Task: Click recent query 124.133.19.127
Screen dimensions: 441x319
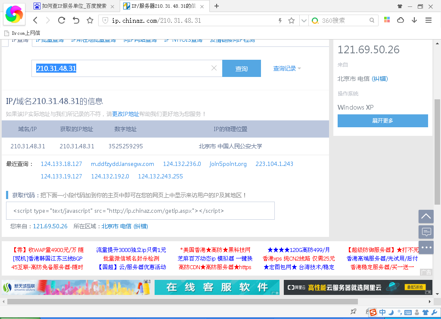Action: coord(61,176)
